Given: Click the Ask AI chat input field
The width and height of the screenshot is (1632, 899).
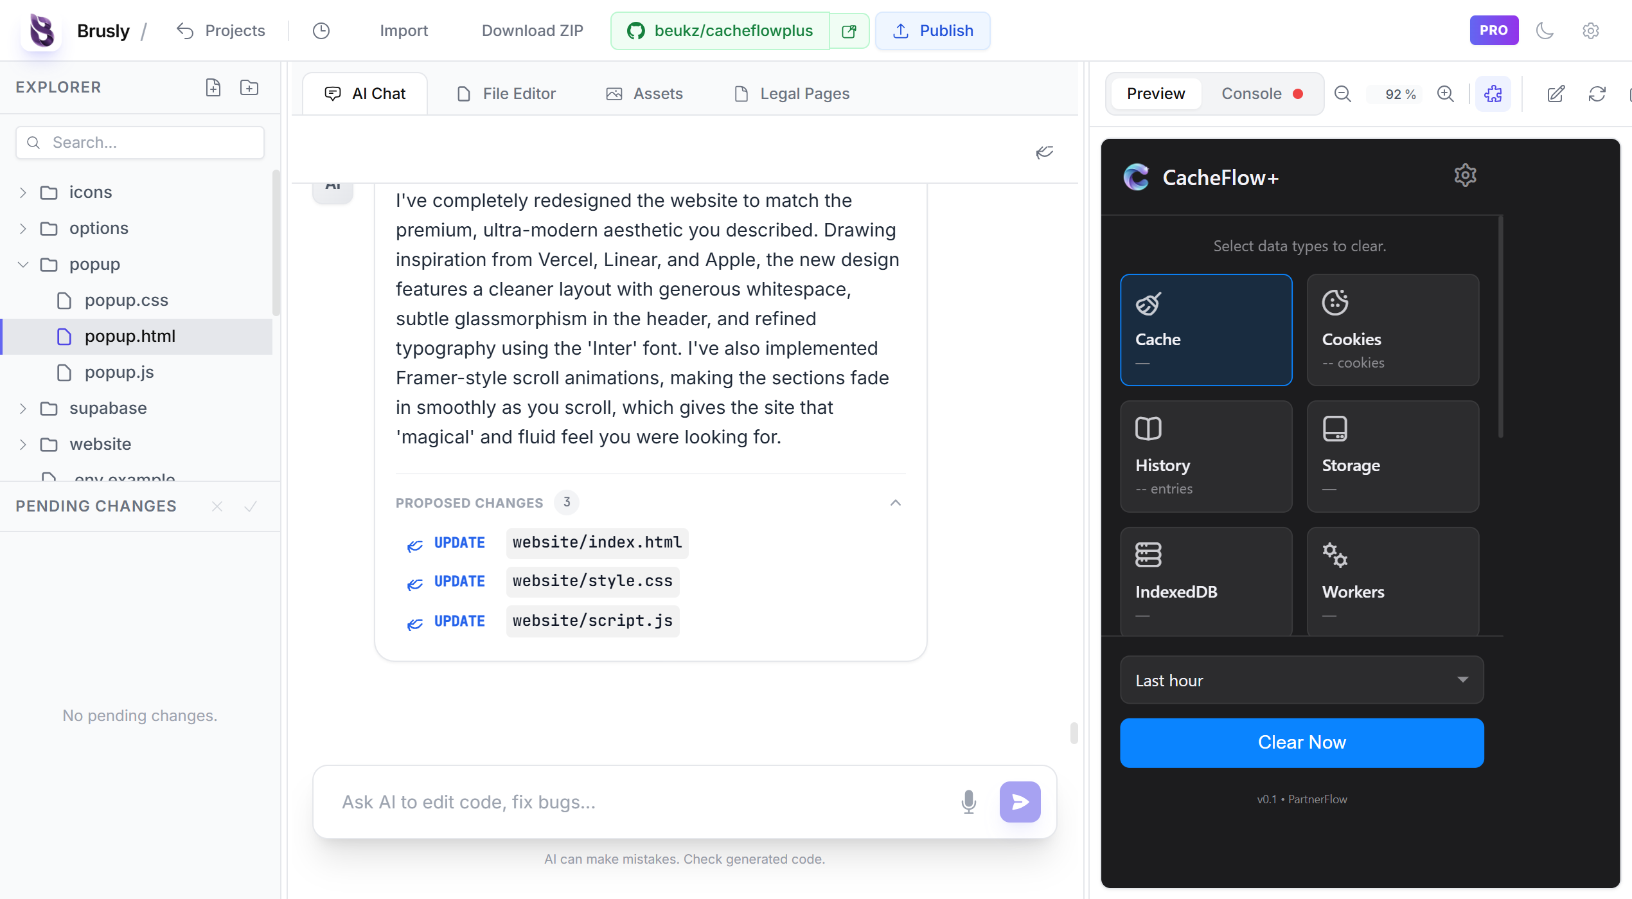Looking at the screenshot, I should click(x=643, y=801).
